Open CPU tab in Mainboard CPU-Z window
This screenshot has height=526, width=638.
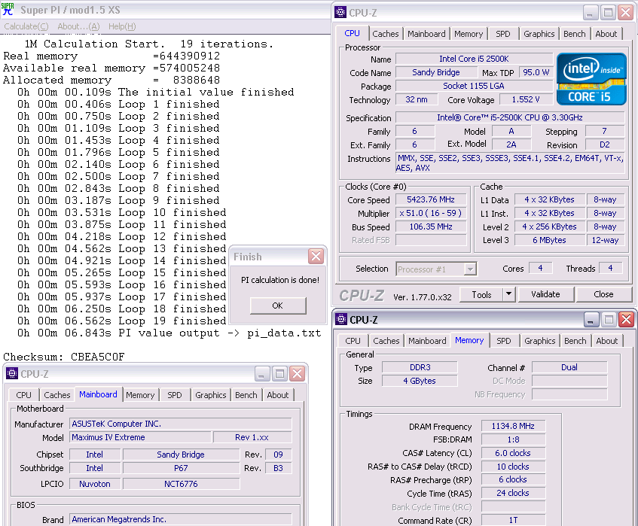click(23, 395)
